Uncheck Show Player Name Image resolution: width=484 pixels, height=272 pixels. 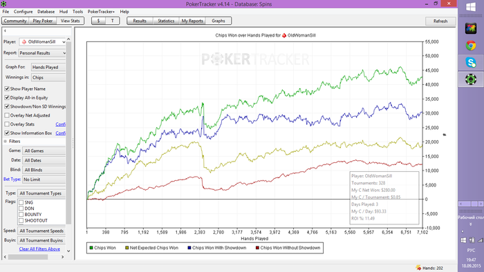pyautogui.click(x=7, y=89)
